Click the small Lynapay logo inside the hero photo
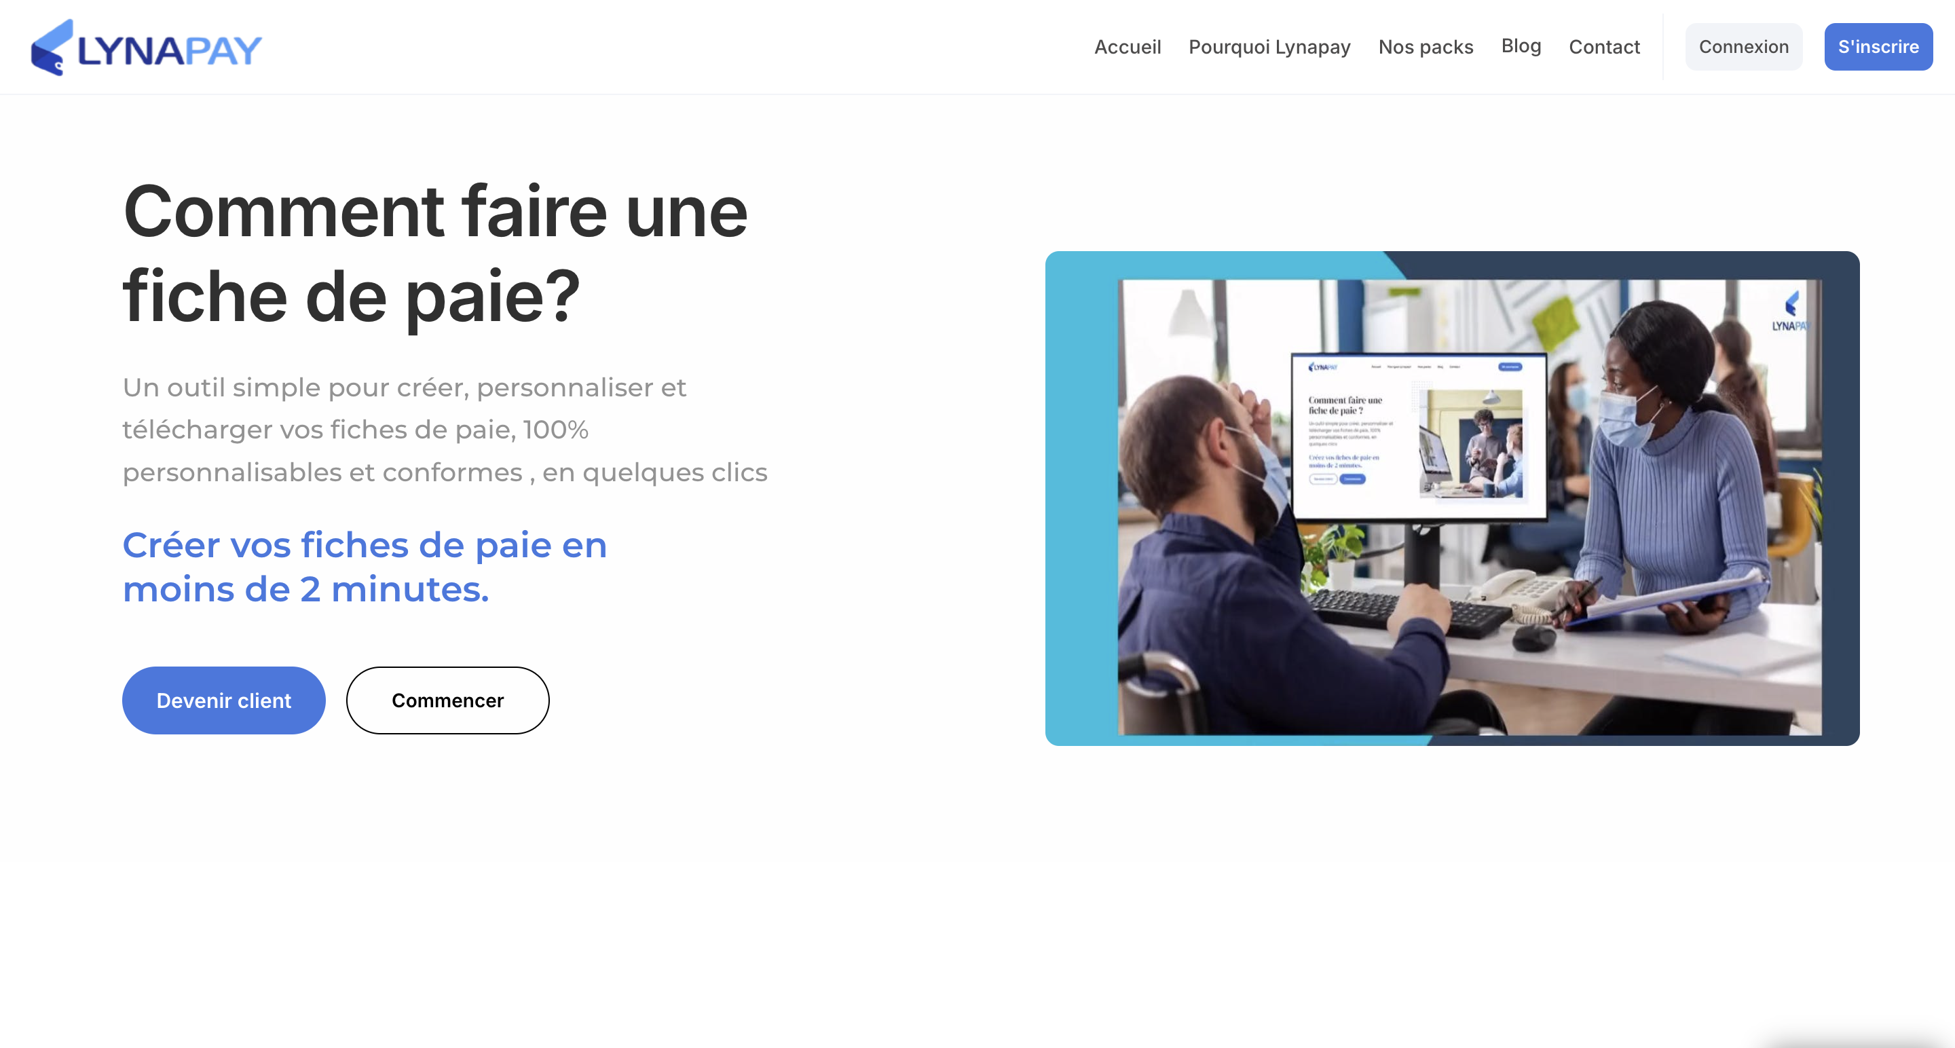The width and height of the screenshot is (1955, 1048). coord(1792,312)
